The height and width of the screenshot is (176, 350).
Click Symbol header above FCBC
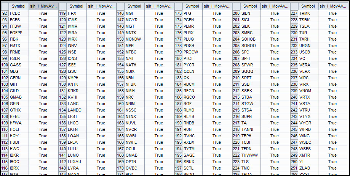19,6
